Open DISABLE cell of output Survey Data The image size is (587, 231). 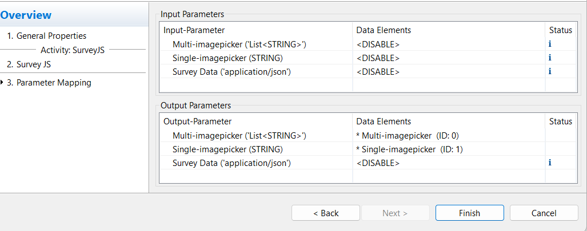[449, 163]
